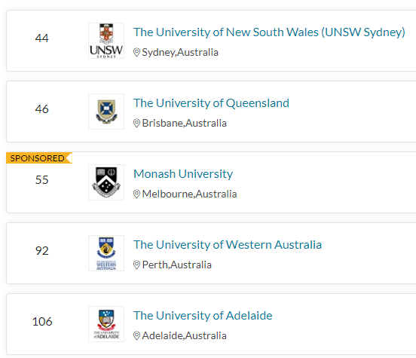Click the University of Western Australia logo

106,253
